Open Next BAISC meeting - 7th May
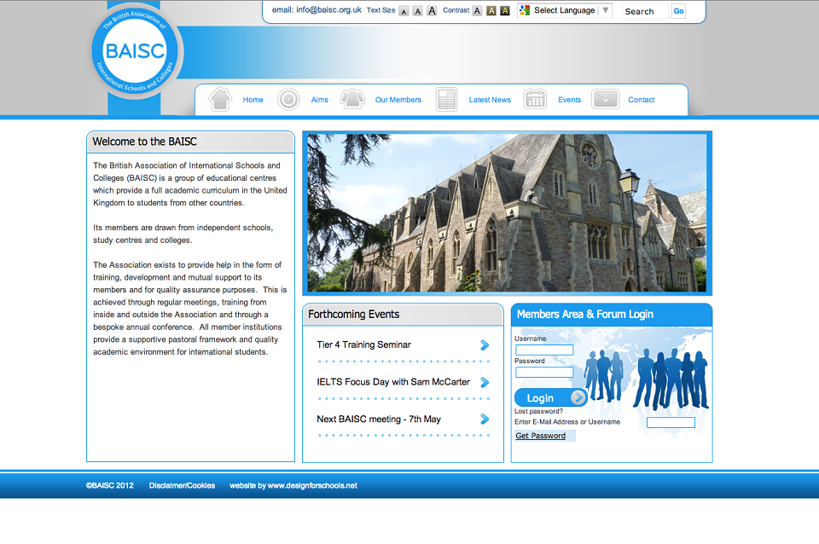The height and width of the screenshot is (544, 819). [379, 420]
